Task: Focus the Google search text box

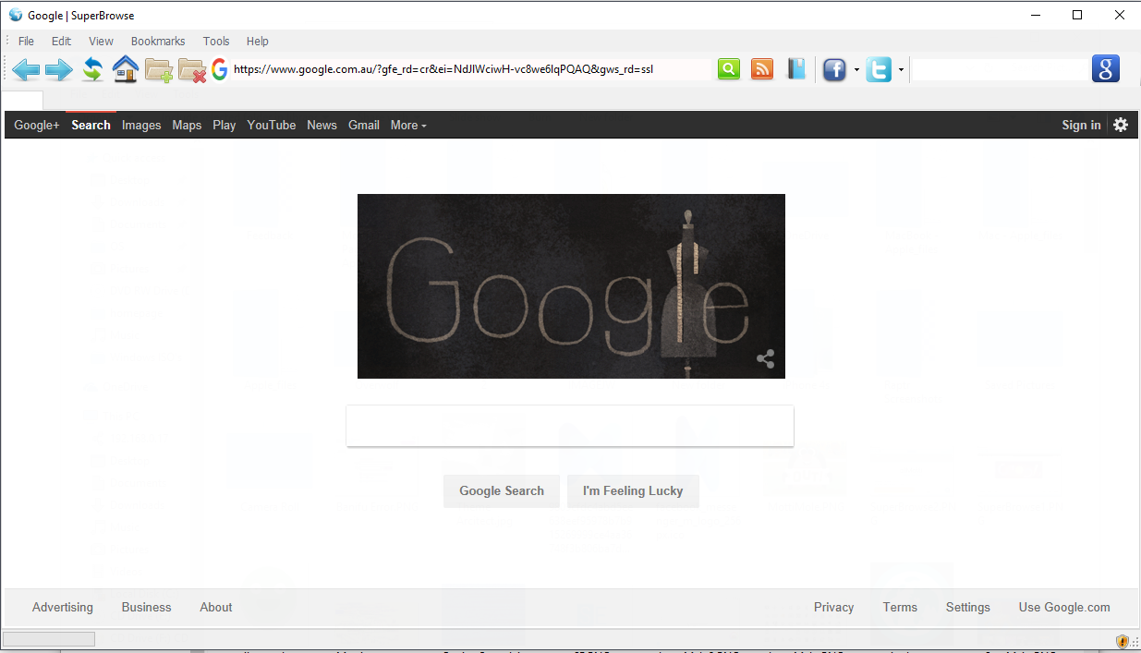Action: pyautogui.click(x=570, y=426)
